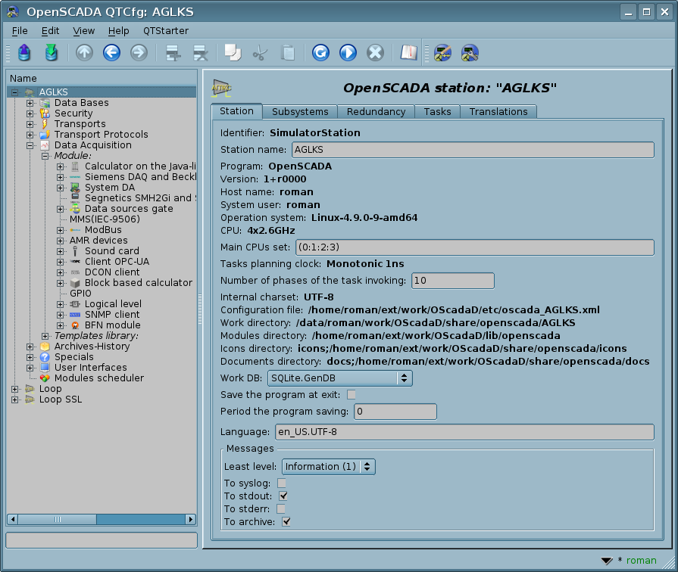Open the manual with the book icon
The width and height of the screenshot is (678, 572).
(x=408, y=53)
